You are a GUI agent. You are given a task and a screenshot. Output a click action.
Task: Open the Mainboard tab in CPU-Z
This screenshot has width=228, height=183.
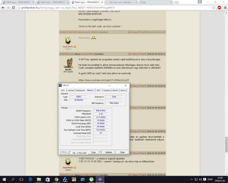coord(80,91)
